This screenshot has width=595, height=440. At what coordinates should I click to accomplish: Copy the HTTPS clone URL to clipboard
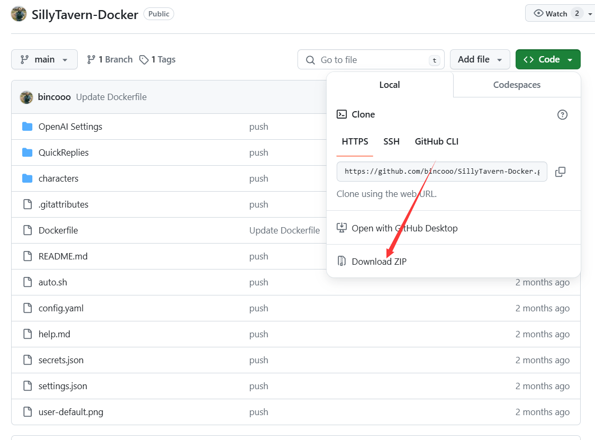pyautogui.click(x=560, y=172)
